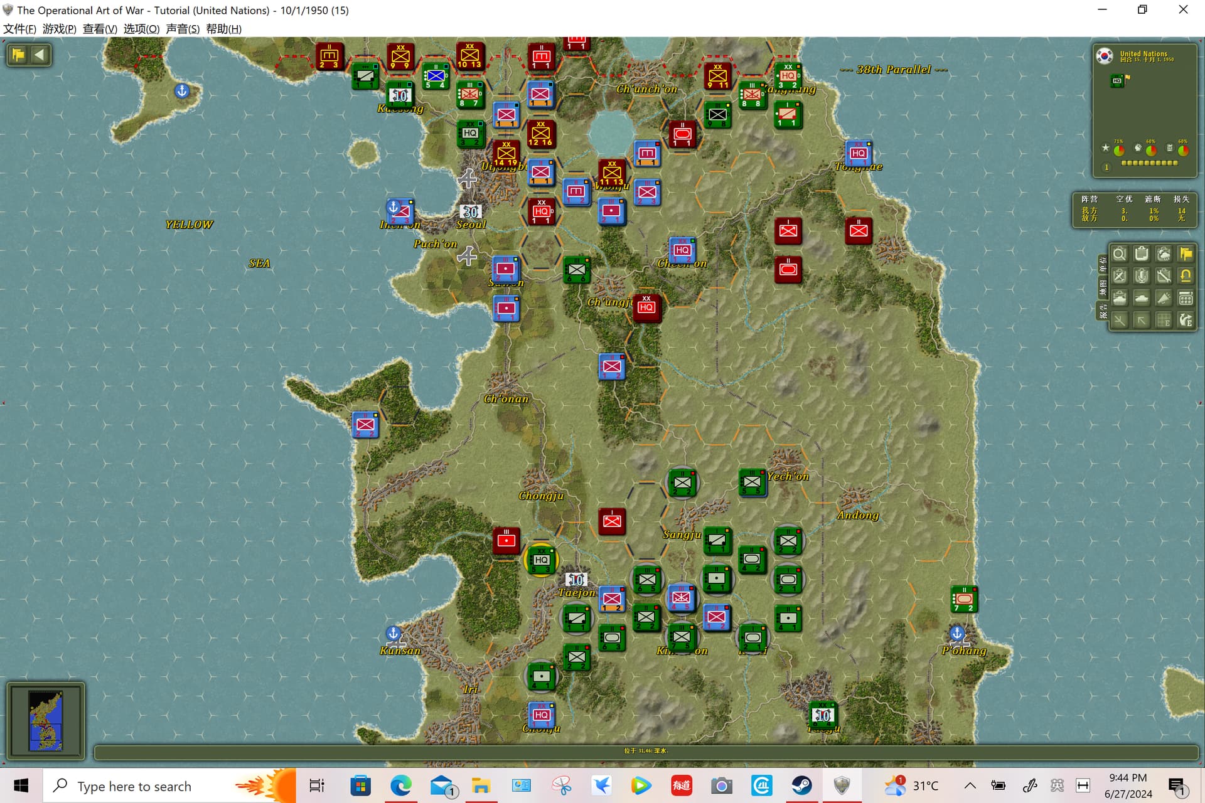Screen dimensions: 1205x803
Task: Open Microsoft Edge from the taskbar
Action: point(400,785)
